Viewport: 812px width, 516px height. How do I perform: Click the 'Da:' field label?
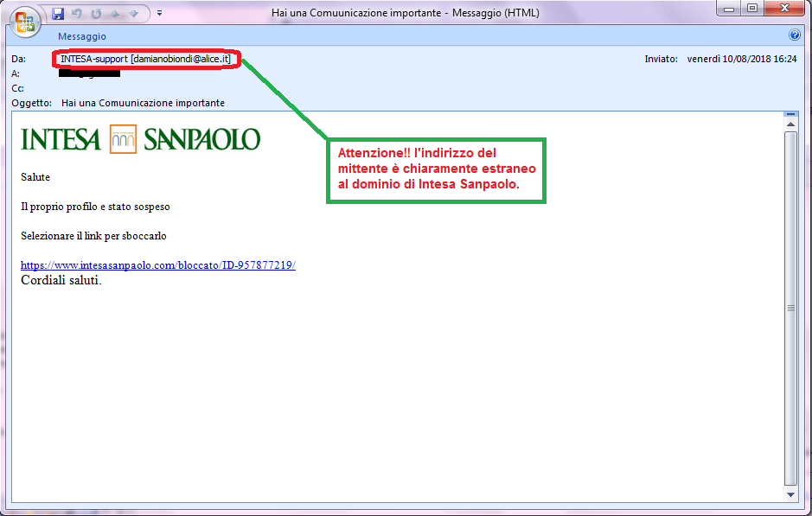click(x=19, y=59)
